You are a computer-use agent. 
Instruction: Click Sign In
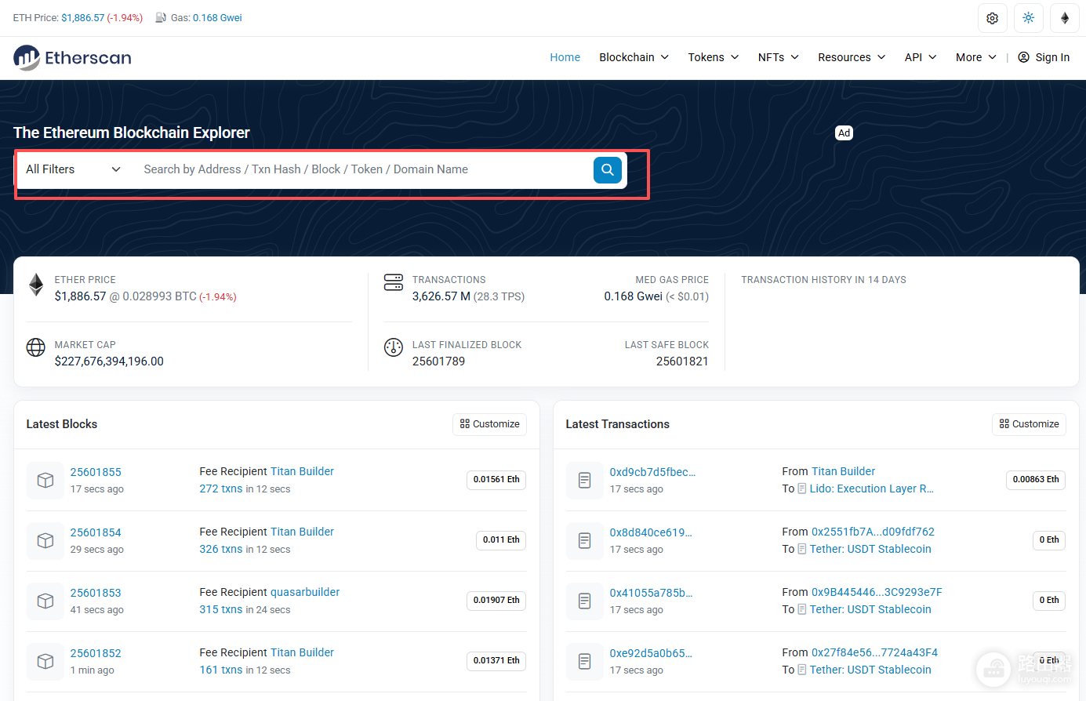coord(1044,57)
